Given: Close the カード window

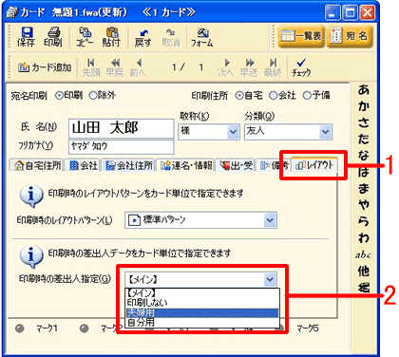Looking at the screenshot, I should (368, 13).
